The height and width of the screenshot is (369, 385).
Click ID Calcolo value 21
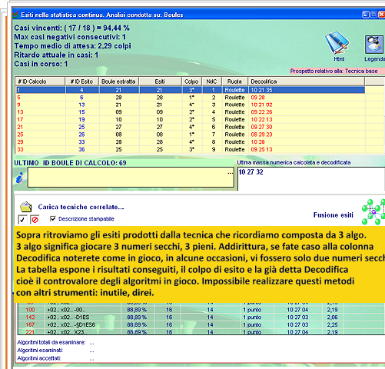tap(20, 127)
